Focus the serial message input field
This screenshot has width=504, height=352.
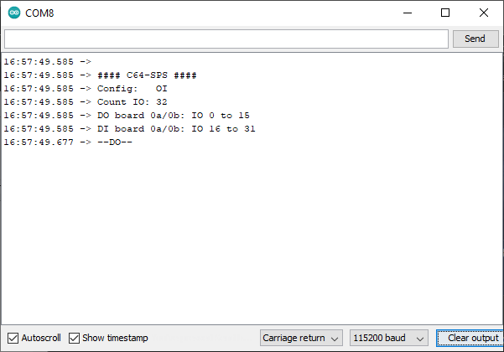[x=226, y=39]
